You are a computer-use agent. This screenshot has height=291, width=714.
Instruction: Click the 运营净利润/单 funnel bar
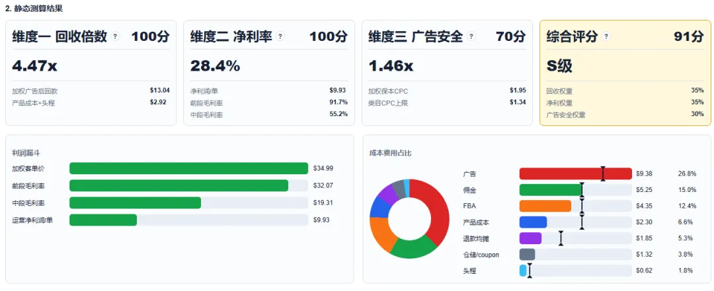click(x=103, y=220)
